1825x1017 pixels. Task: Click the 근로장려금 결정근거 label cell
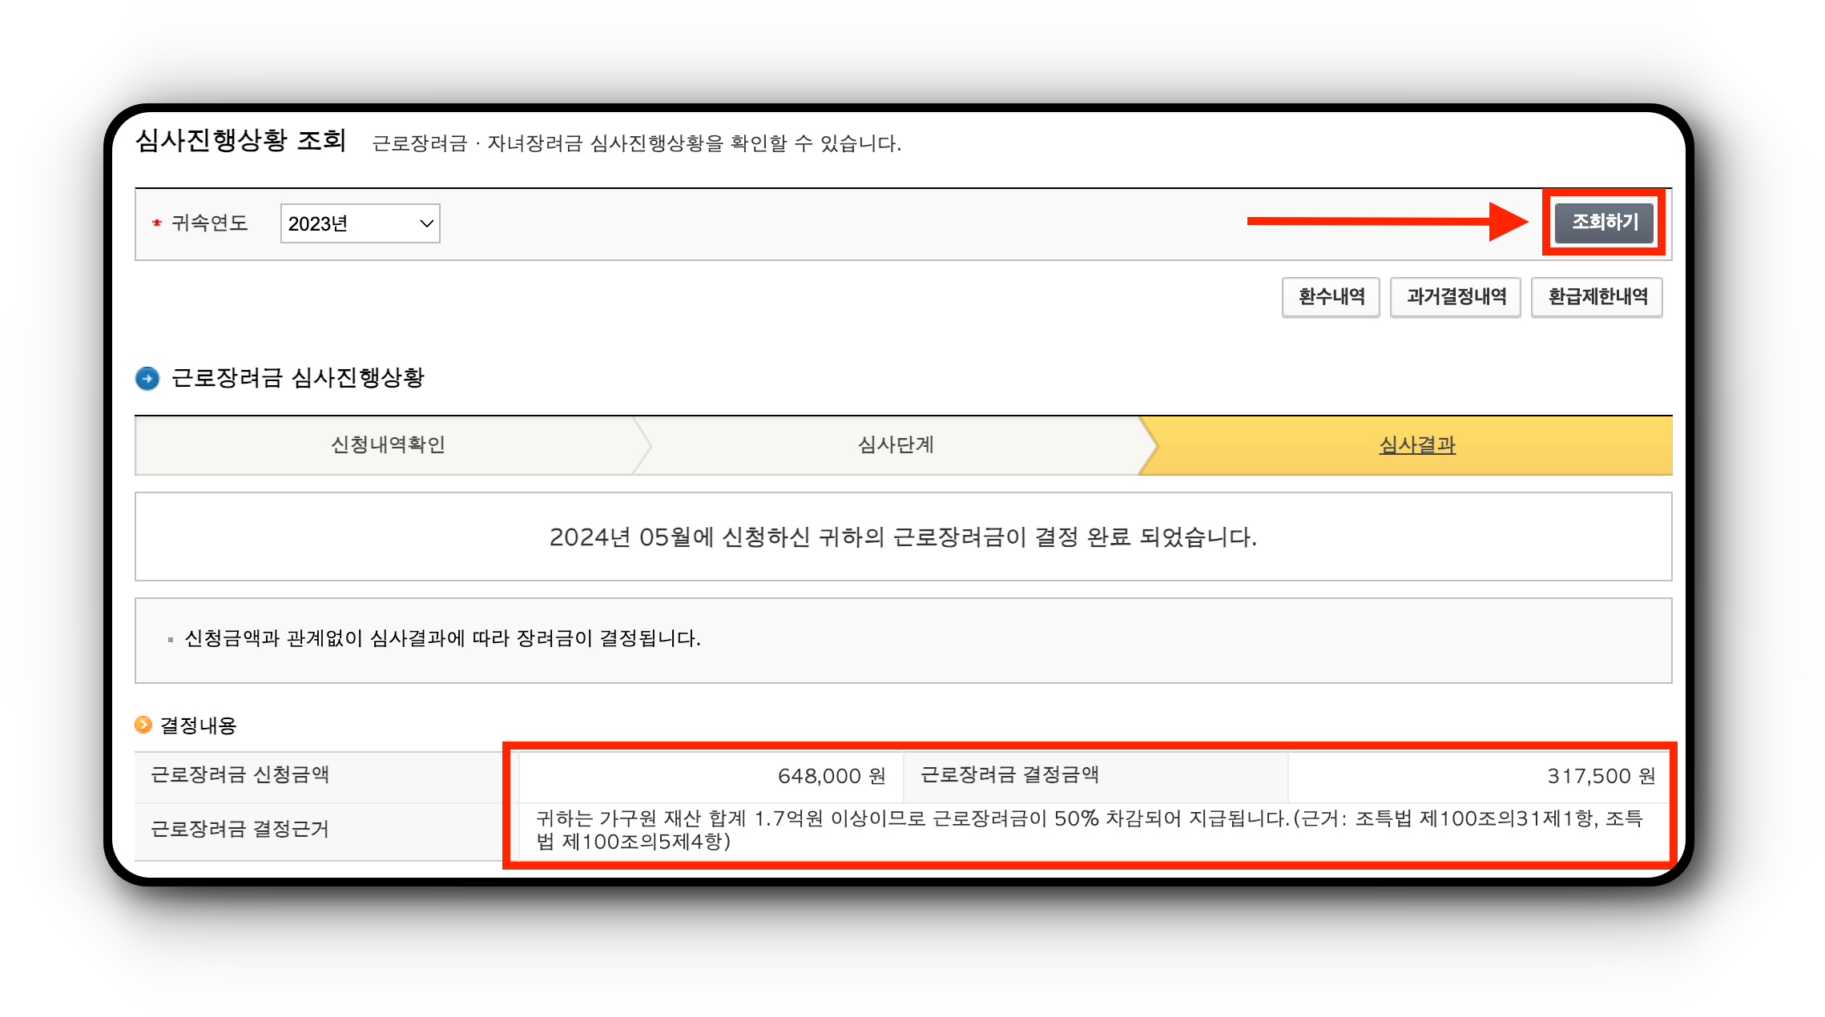pyautogui.click(x=327, y=830)
